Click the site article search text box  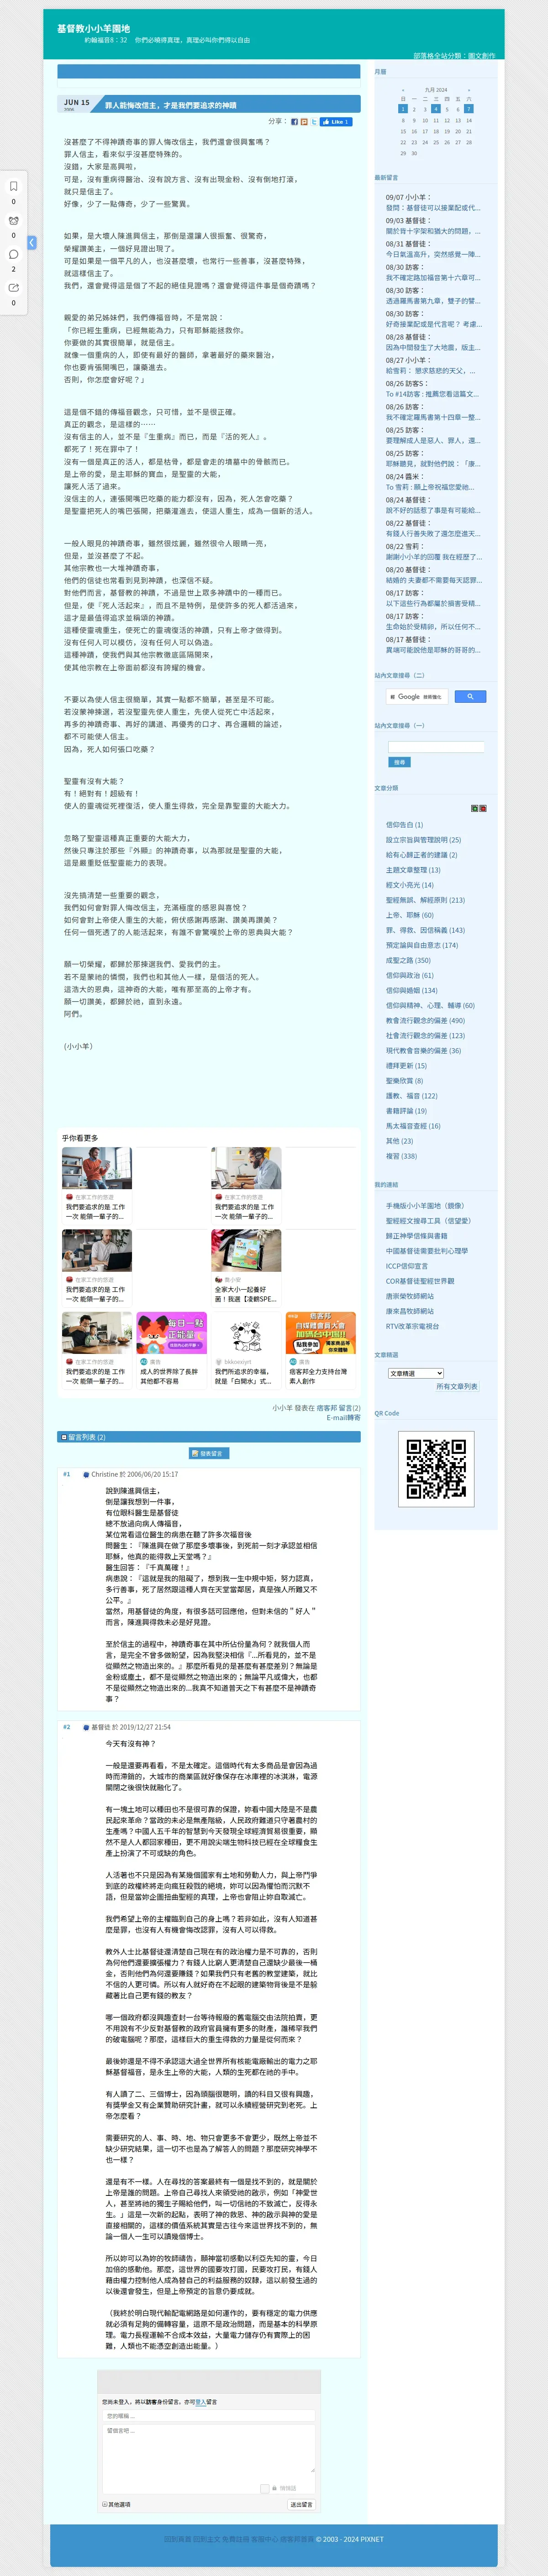(x=436, y=747)
